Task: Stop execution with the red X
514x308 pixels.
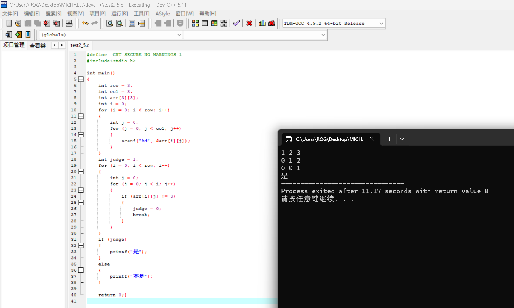Action: 249,23
